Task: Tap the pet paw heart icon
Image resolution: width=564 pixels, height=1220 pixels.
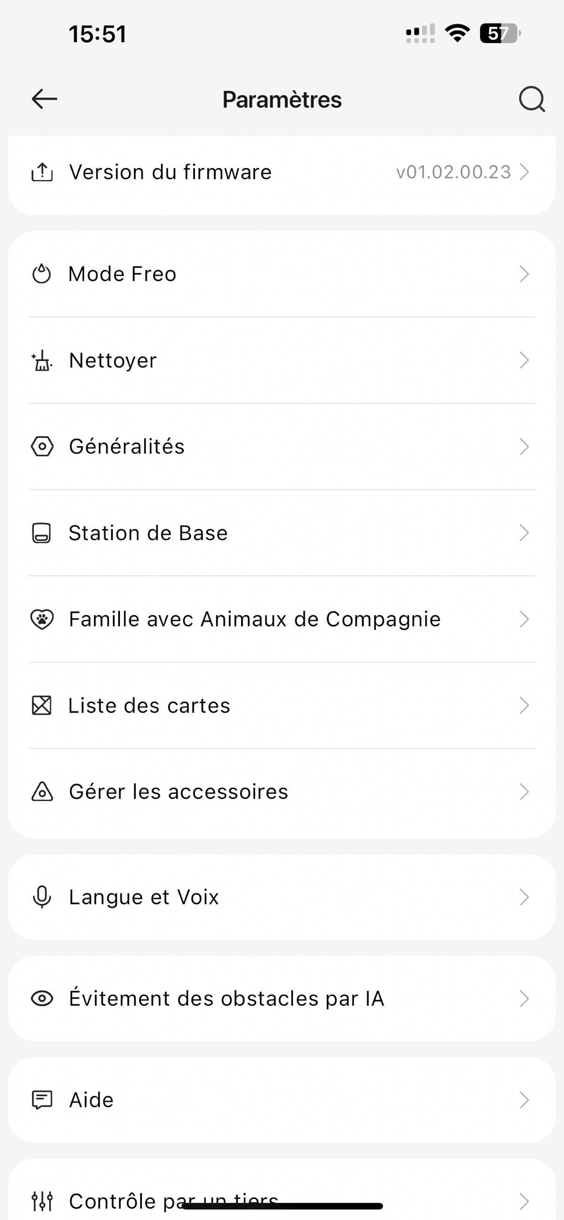Action: [42, 619]
